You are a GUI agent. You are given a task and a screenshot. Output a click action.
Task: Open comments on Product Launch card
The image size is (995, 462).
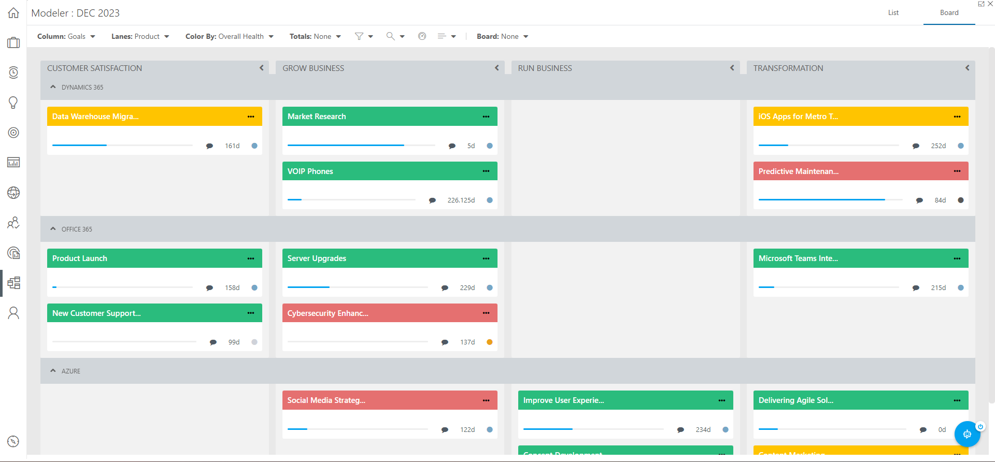coord(209,288)
